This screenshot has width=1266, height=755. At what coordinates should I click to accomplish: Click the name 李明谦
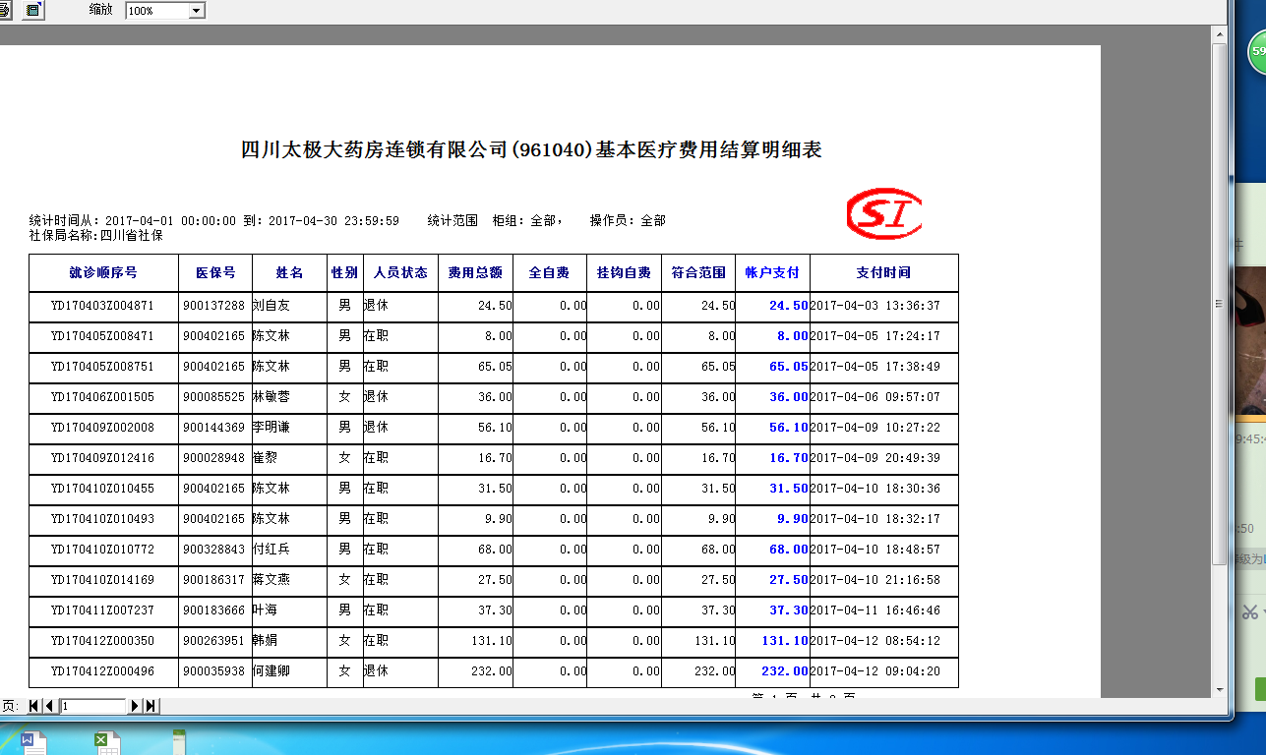[271, 428]
